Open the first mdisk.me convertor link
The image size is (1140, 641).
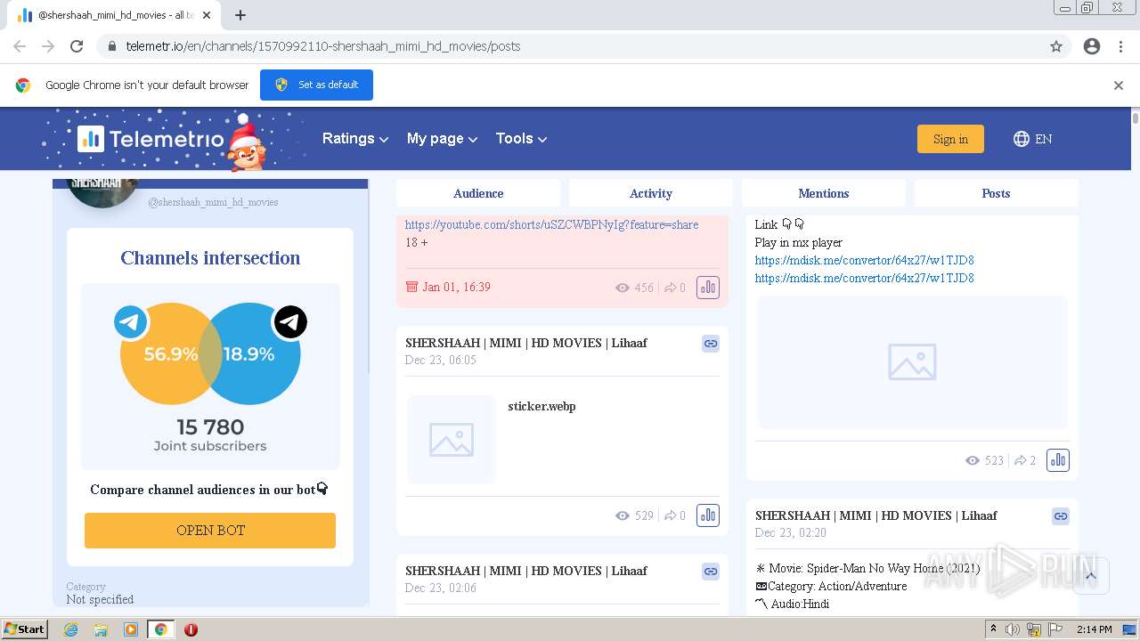click(x=865, y=261)
